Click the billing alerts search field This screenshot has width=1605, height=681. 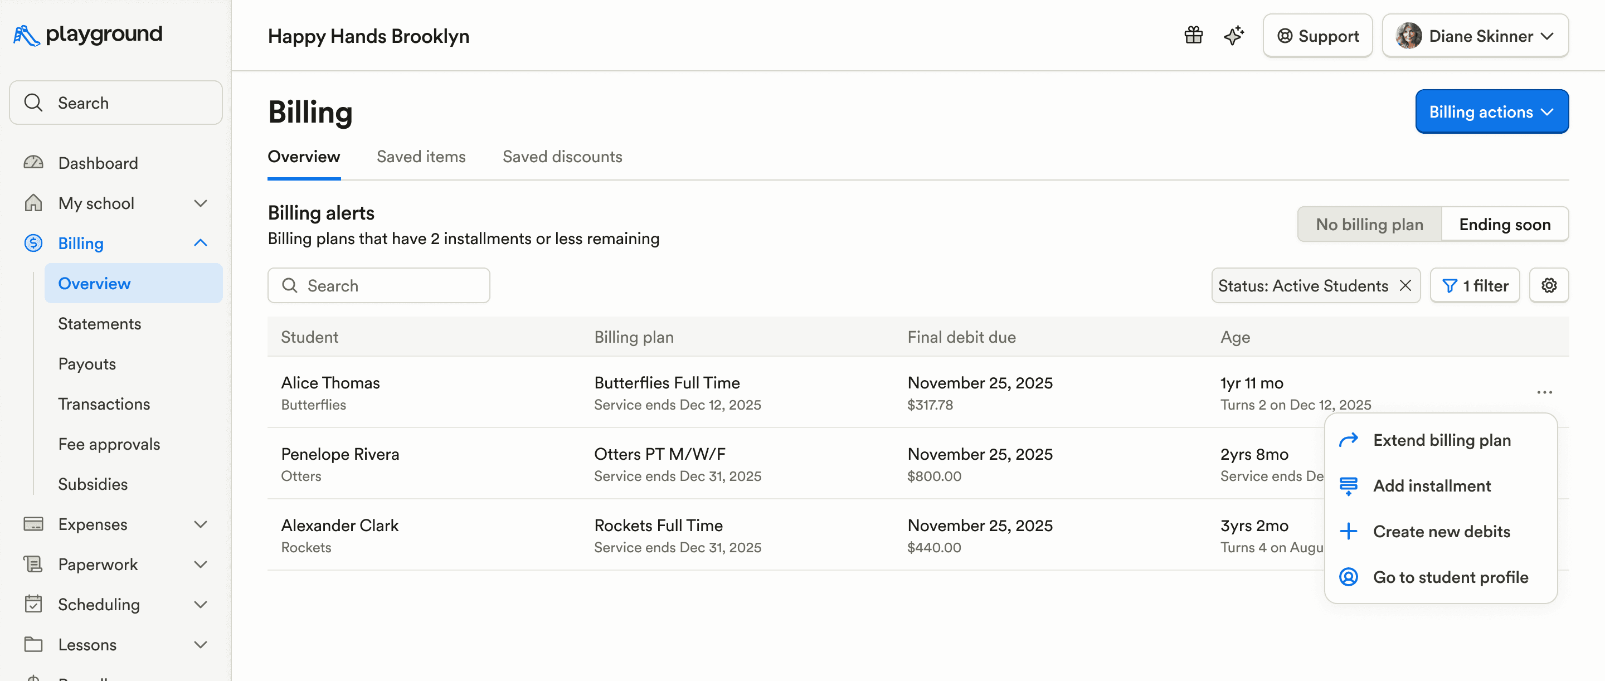[379, 285]
